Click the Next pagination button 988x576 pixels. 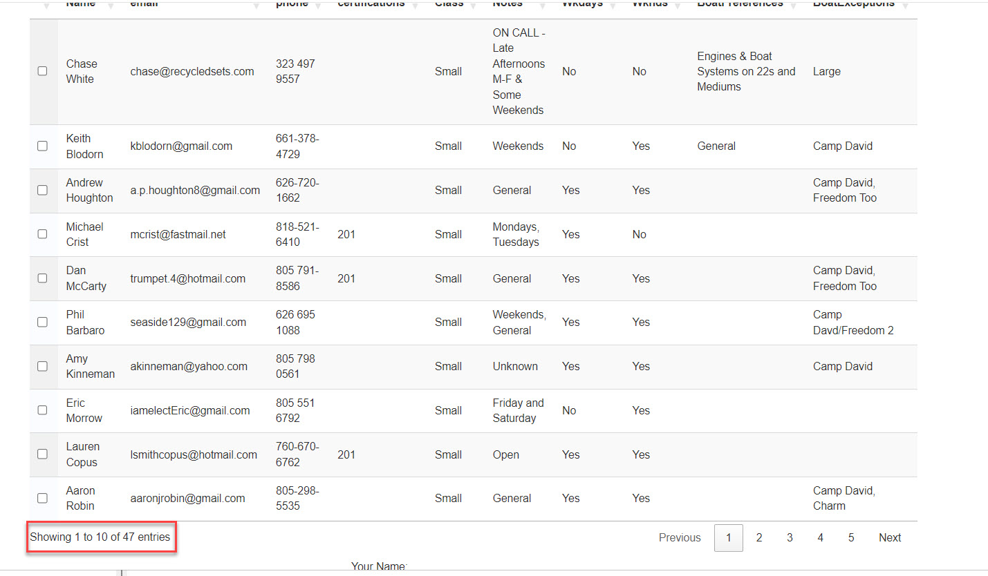point(890,538)
